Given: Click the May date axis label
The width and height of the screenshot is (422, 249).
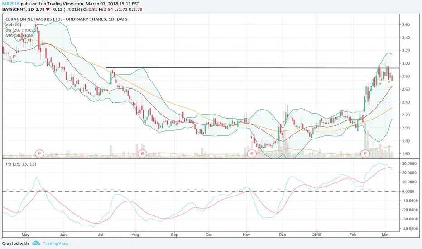Looking at the screenshot, I should [25, 235].
